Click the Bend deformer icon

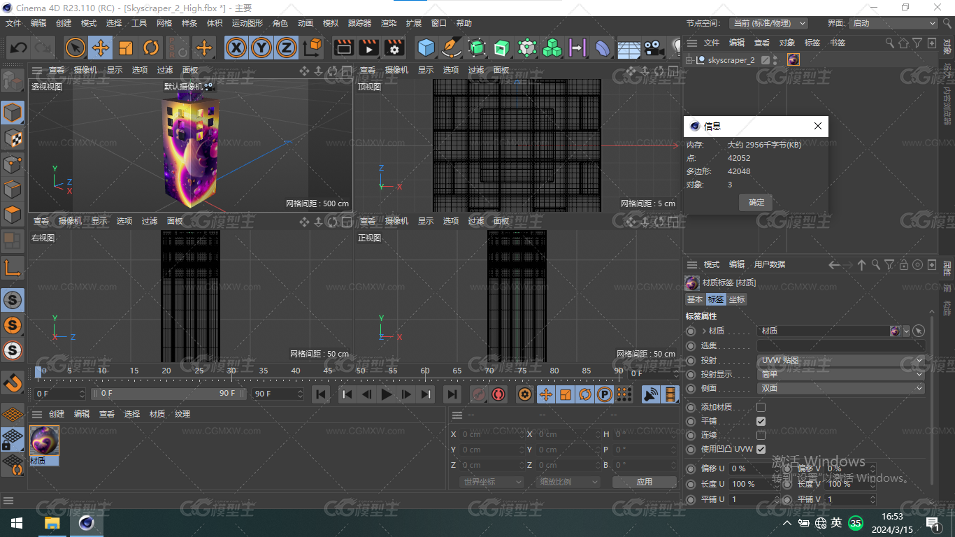point(602,48)
